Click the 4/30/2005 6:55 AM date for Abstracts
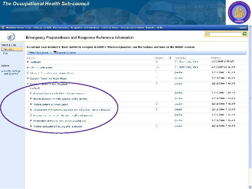Viewport: 252px width, 189px height. (223, 62)
